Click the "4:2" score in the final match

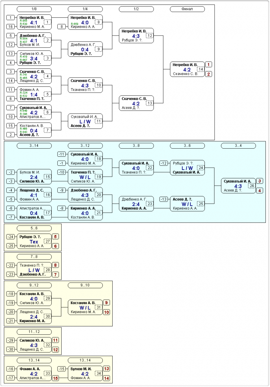[187, 69]
